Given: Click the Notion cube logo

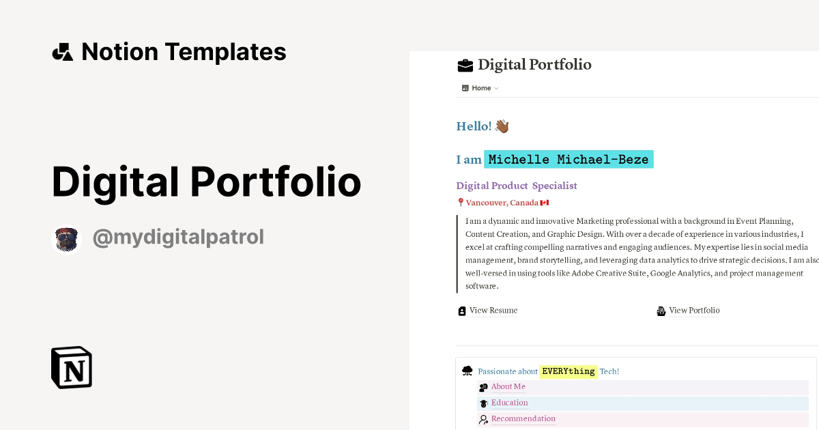Looking at the screenshot, I should click(72, 367).
